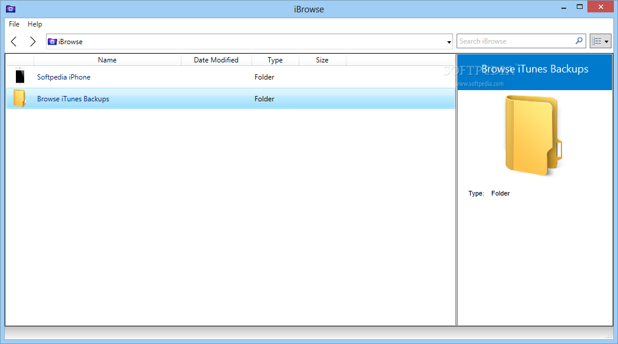Go back with the left arrow
The width and height of the screenshot is (618, 344).
(x=14, y=41)
